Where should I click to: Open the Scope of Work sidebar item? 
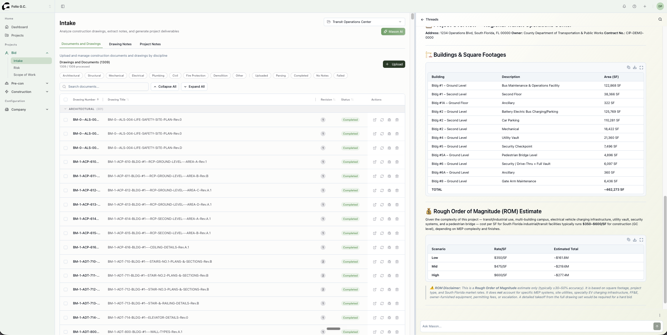pos(24,75)
